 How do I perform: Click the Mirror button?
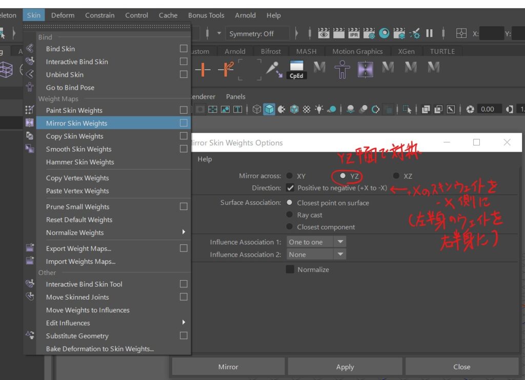tap(228, 367)
